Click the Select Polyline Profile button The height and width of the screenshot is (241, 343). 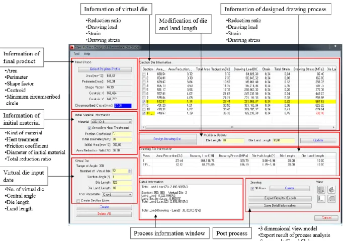105,69
